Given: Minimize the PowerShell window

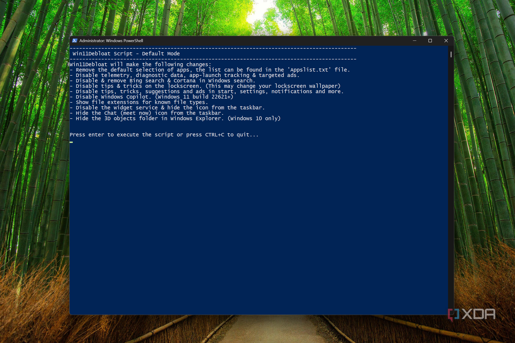Looking at the screenshot, I should click(x=414, y=41).
